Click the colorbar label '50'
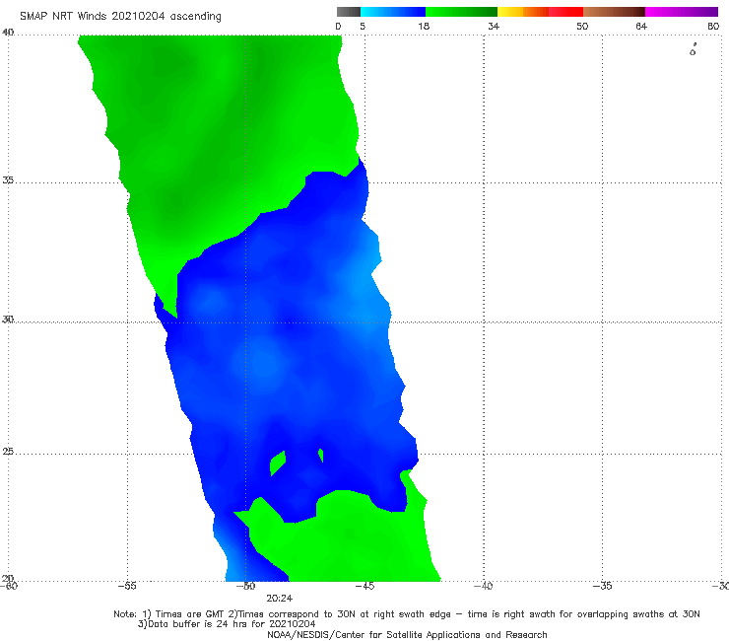This screenshot has height=641, width=729. click(x=582, y=26)
